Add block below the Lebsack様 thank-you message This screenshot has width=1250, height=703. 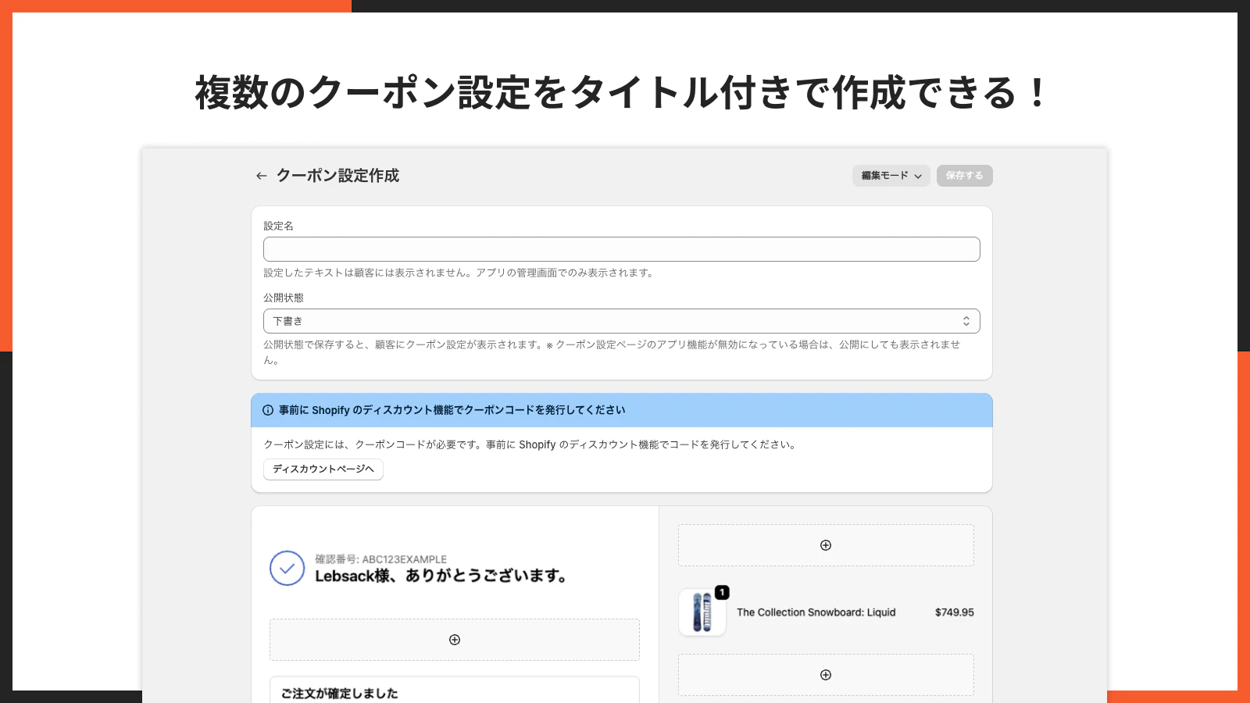point(455,640)
